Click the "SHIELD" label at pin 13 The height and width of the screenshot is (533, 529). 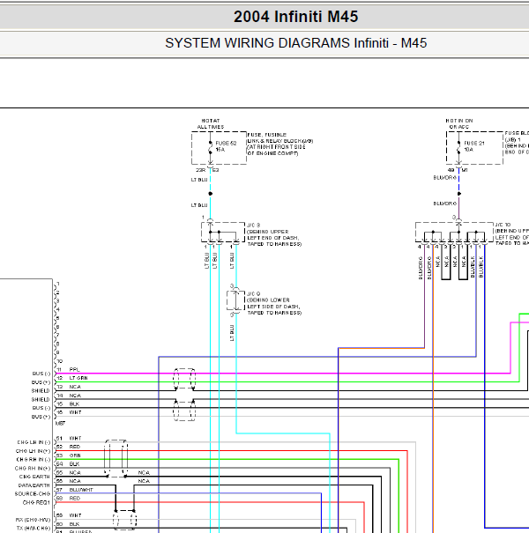pyautogui.click(x=41, y=391)
